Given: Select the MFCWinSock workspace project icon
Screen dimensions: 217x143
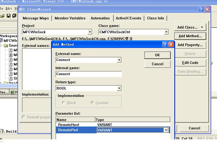Looking at the screenshot, I should click(1, 41).
